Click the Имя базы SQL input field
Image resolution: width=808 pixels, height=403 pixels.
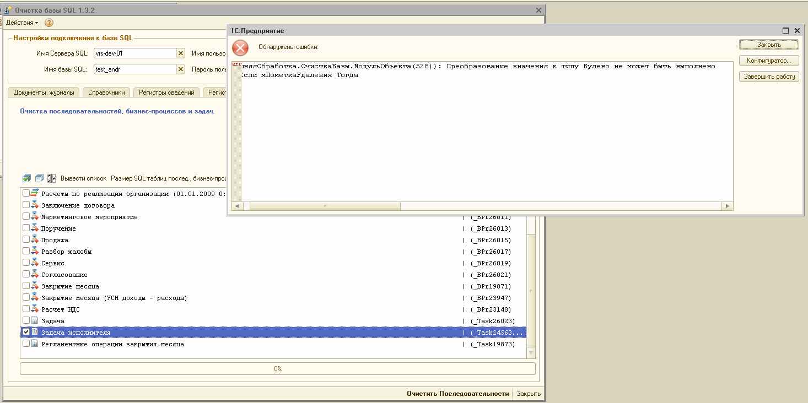(x=134, y=69)
